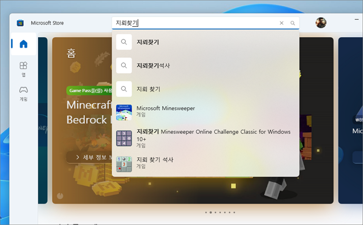Screen dimensions: 363x225
Task: Select the second carousel page dot
Action: point(211,213)
